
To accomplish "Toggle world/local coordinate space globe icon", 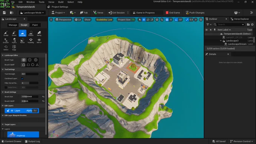I will tap(157, 20).
